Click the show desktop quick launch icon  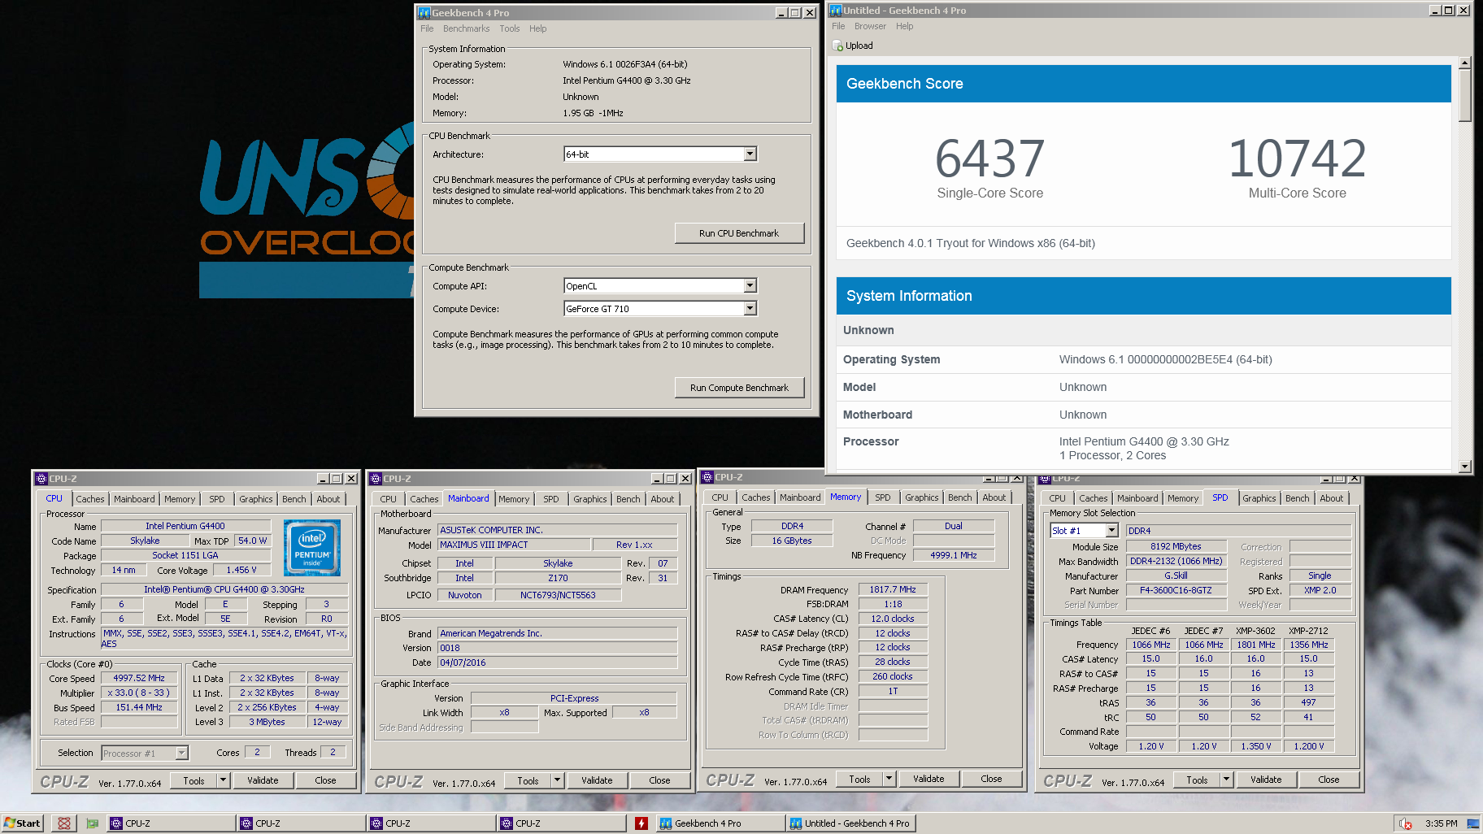click(x=92, y=823)
